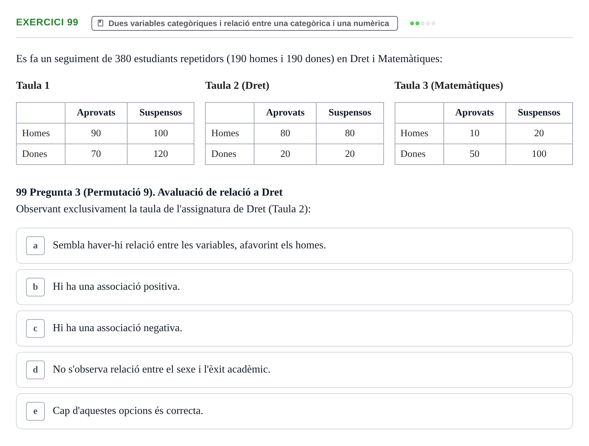Viewport: 589px width, 446px height.
Task: Click Homes Suspensos cell in Taula 2
Action: click(x=350, y=133)
